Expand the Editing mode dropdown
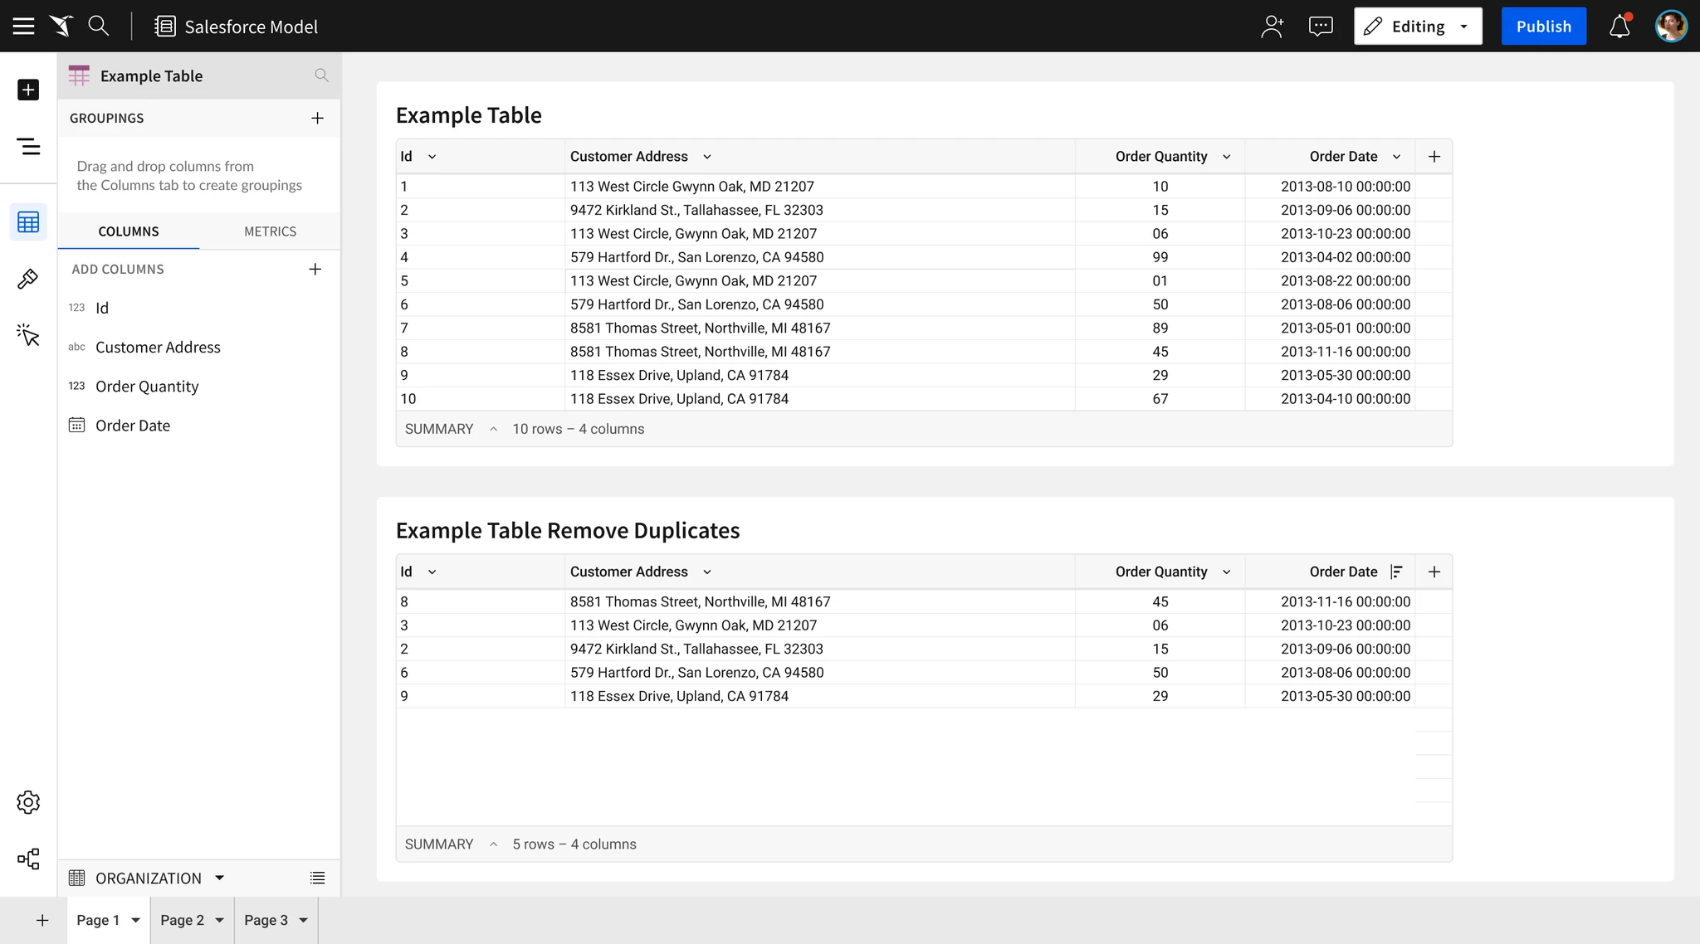This screenshot has width=1700, height=944. [x=1463, y=27]
